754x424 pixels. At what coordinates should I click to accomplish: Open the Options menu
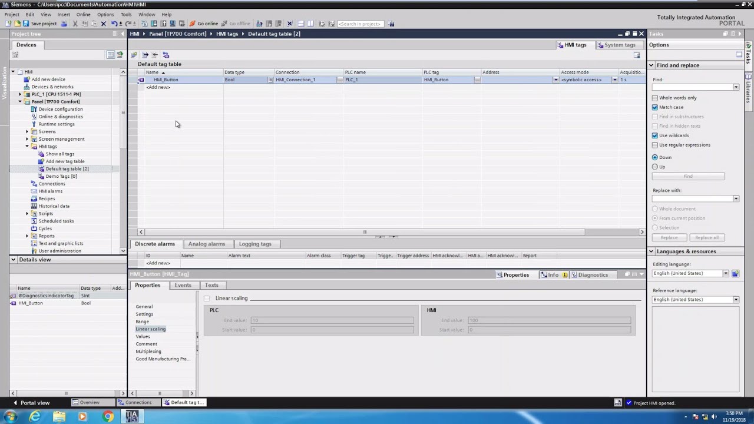click(105, 14)
